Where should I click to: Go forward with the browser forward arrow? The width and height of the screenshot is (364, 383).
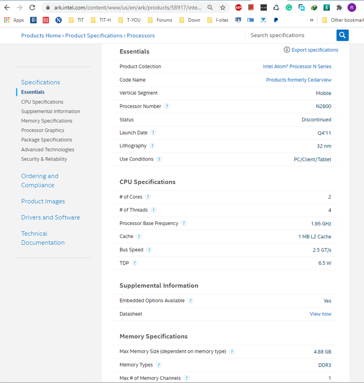20,8
